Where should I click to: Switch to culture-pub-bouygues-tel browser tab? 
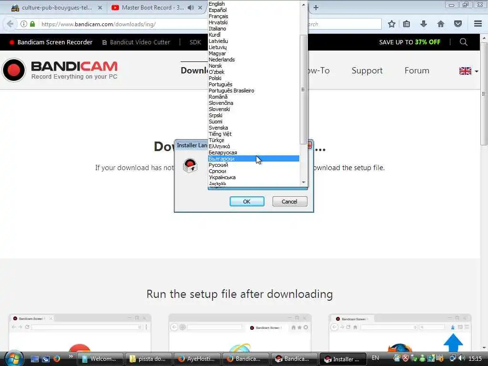[x=56, y=8]
